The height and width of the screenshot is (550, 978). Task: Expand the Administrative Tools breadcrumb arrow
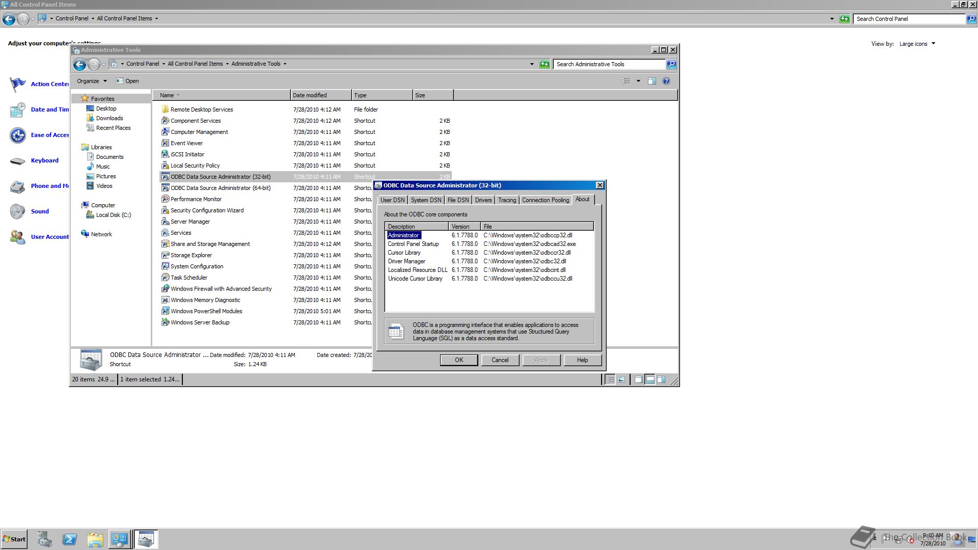[285, 64]
